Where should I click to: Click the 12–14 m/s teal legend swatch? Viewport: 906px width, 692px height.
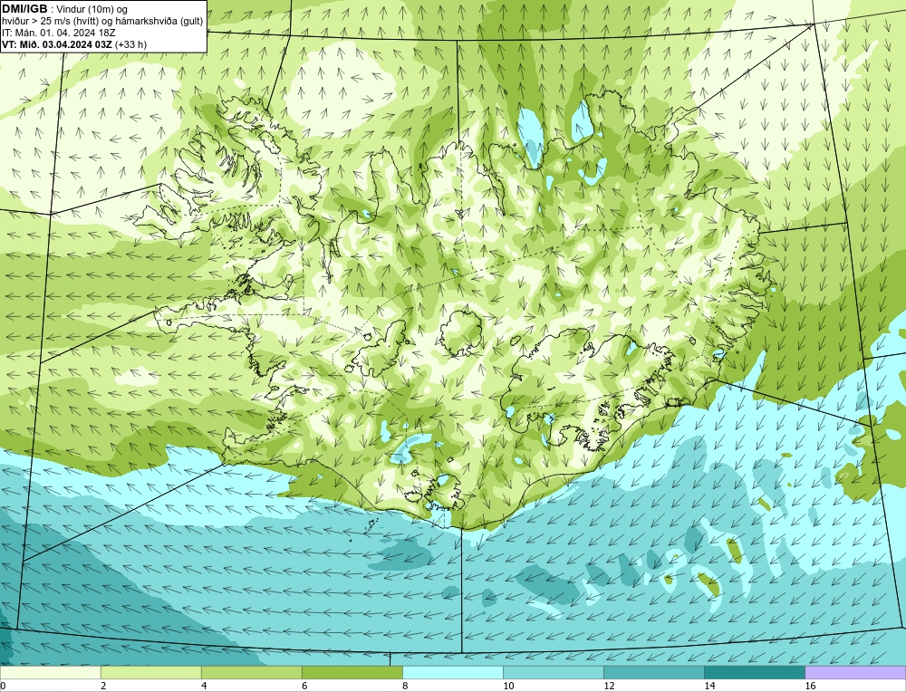pos(653,672)
